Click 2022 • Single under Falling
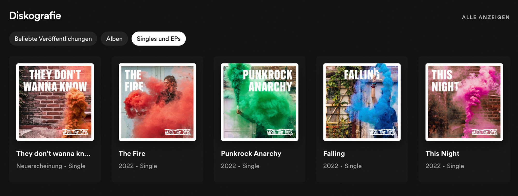Image resolution: width=518 pixels, height=196 pixels. pos(342,166)
